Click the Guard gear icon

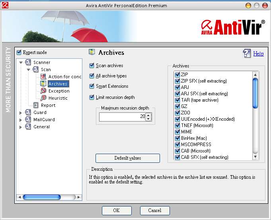[x=28, y=112]
